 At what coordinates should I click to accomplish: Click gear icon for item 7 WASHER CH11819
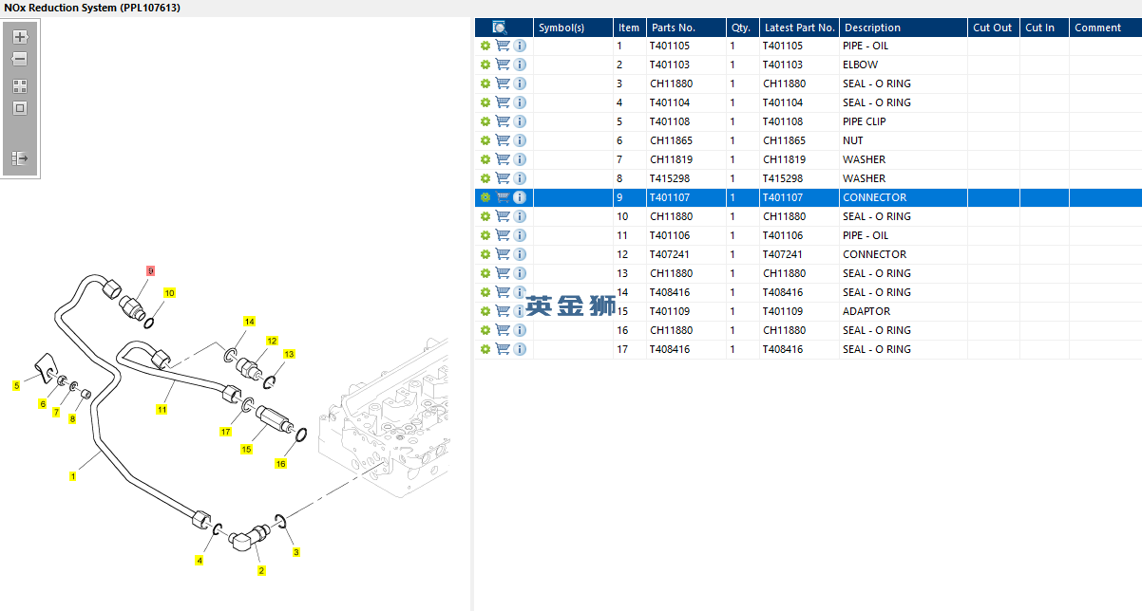point(485,159)
